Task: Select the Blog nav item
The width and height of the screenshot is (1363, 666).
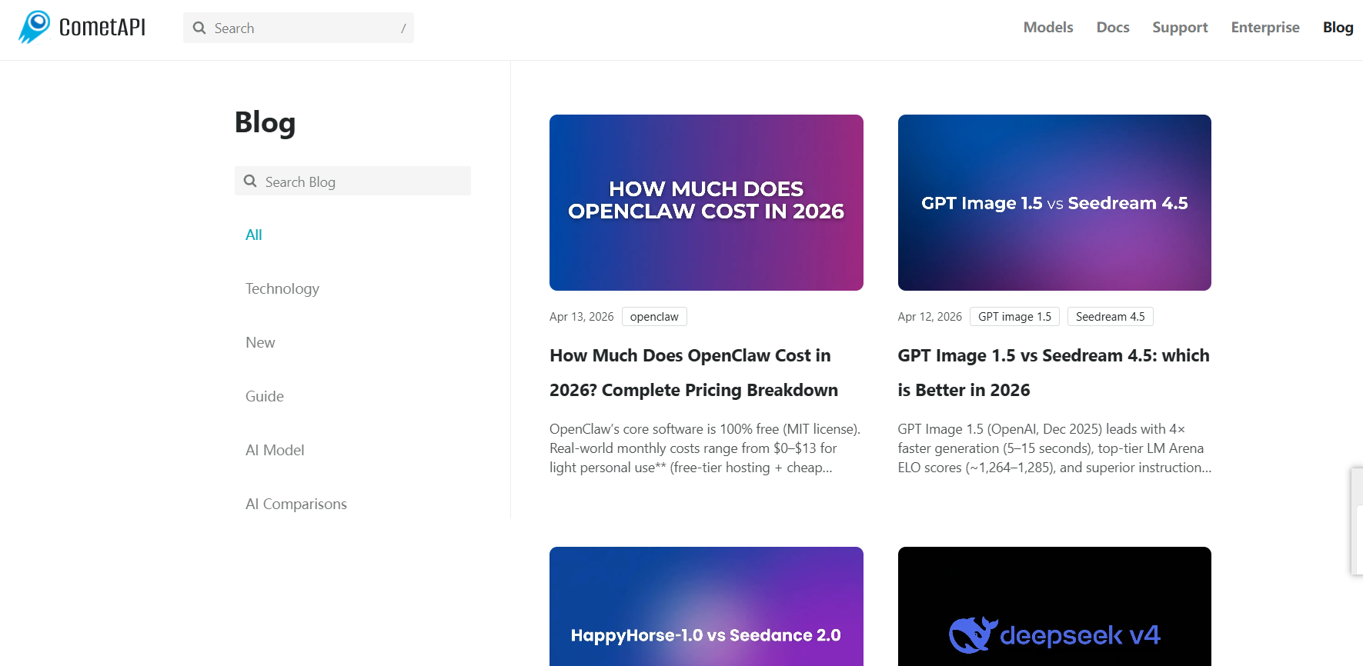Action: pos(1338,28)
